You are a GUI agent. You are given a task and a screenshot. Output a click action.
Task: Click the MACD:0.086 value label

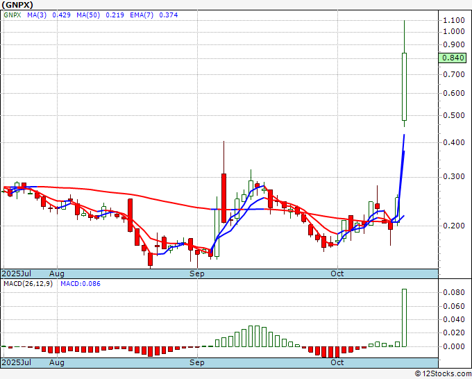point(81,284)
